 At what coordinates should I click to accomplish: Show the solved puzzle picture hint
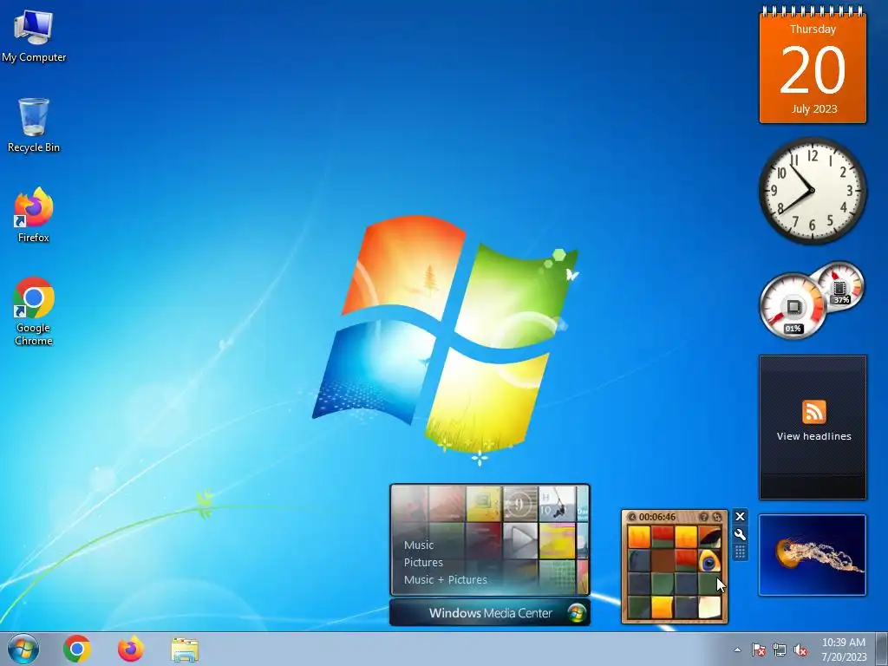pos(704,517)
